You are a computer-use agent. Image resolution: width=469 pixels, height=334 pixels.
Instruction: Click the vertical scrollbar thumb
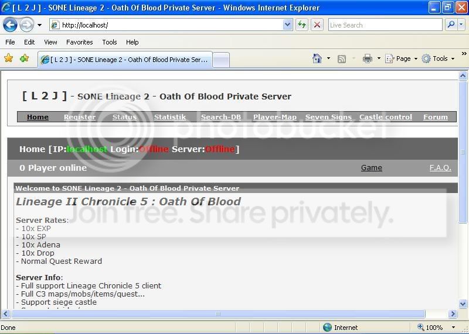[463, 151]
